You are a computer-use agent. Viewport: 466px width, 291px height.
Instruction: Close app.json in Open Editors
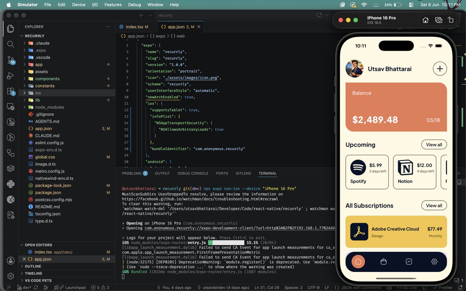24,259
